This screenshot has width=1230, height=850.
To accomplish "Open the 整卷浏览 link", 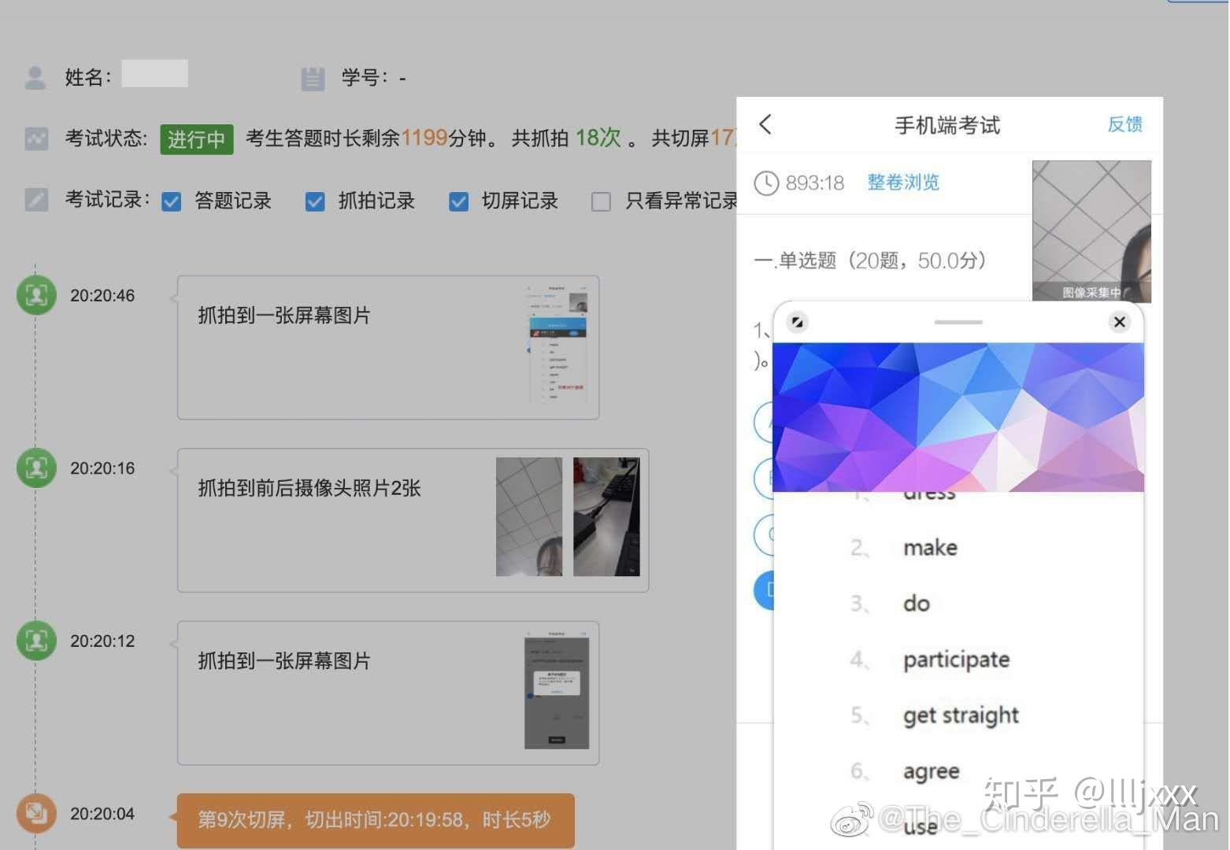I will (x=903, y=183).
